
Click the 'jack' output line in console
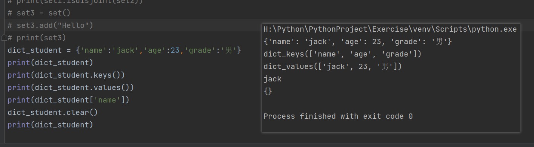[272, 79]
